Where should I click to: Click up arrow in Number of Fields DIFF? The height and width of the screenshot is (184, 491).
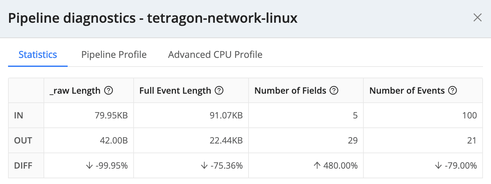click(x=317, y=166)
